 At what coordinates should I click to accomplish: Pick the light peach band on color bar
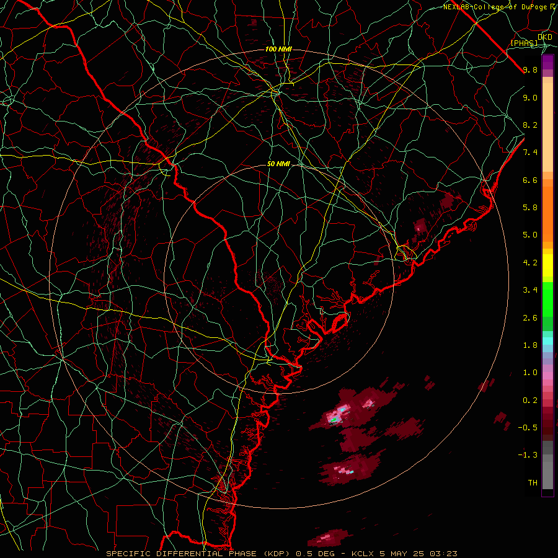(x=547, y=127)
